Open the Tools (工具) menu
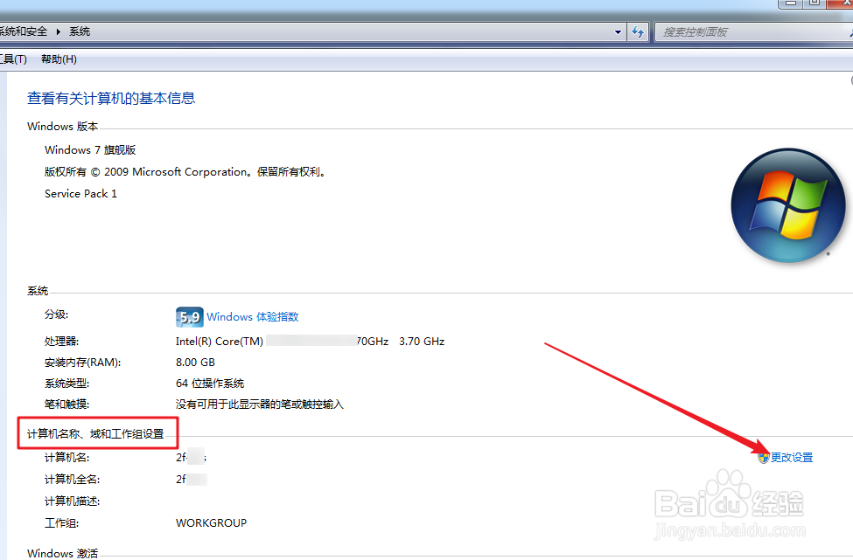The height and width of the screenshot is (560, 853). (x=13, y=59)
